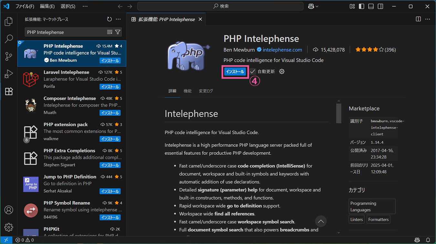Switch to the 変更ログ tab
436x244 pixels.
point(206,91)
